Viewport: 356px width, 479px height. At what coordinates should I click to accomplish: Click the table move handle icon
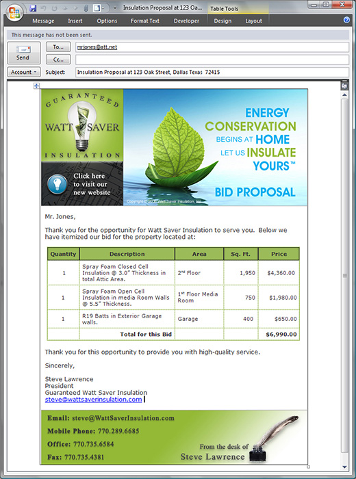36,86
